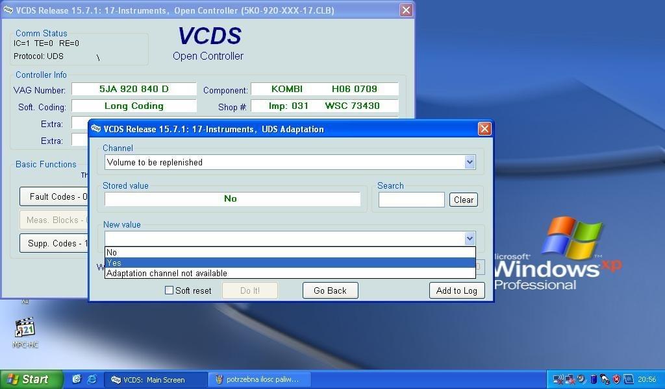
Task: Click the Stored value 'No' field
Action: click(x=232, y=199)
